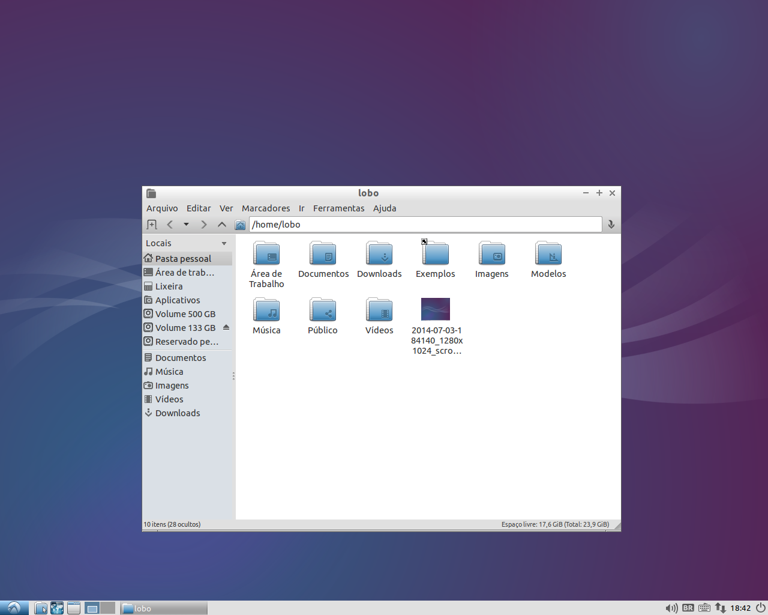Eject the Volume 133 GB drive
The image size is (768, 615).
(226, 328)
